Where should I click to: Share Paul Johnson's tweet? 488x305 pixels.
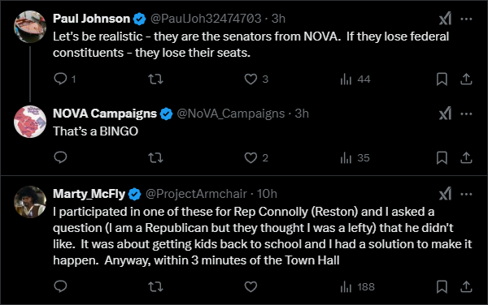tap(466, 79)
